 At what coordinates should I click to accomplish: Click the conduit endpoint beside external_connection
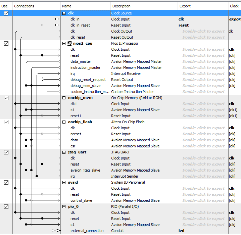[57, 231]
